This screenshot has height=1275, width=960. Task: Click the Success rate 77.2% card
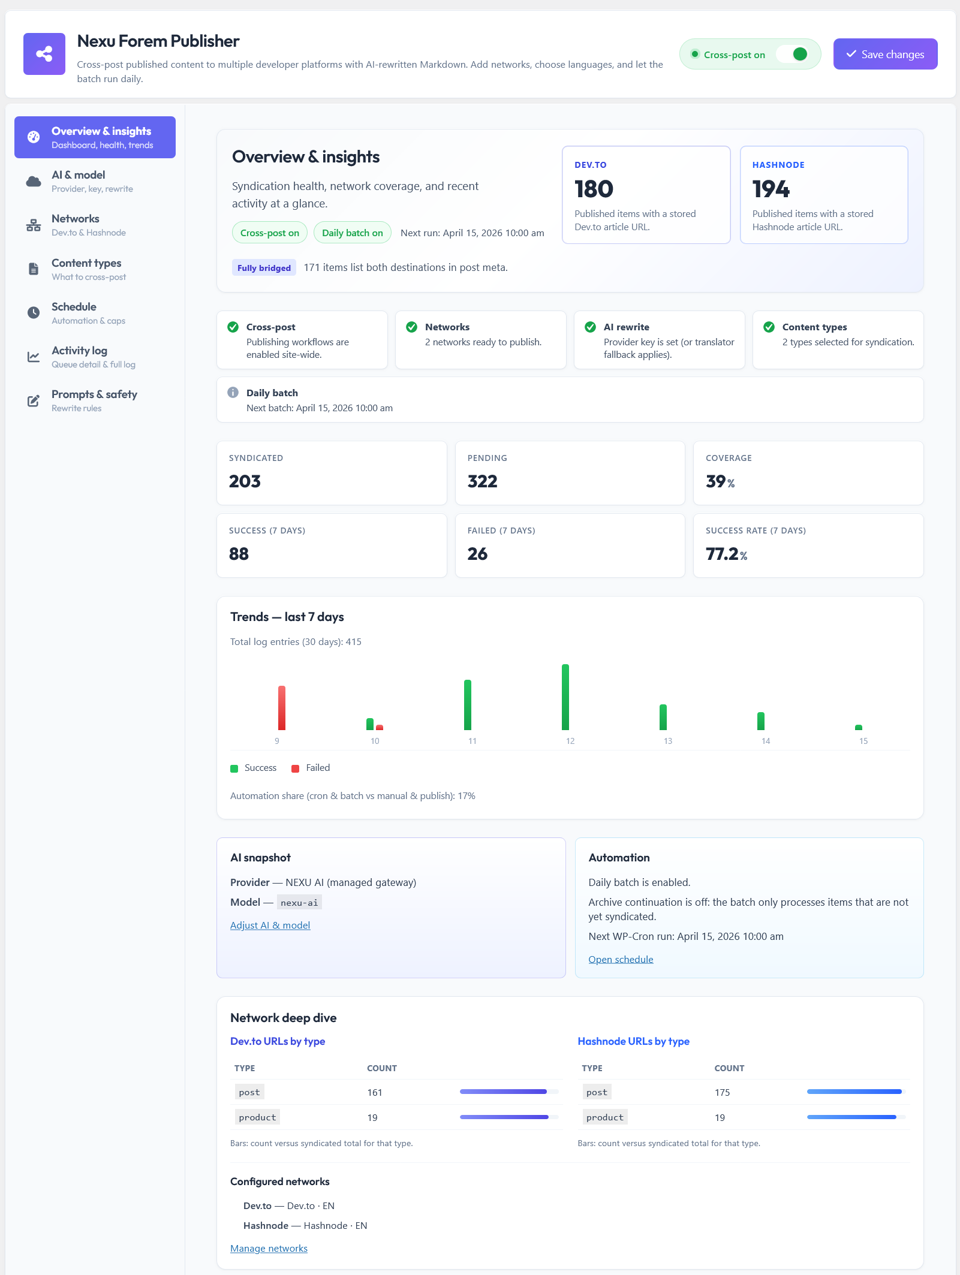[x=808, y=545]
